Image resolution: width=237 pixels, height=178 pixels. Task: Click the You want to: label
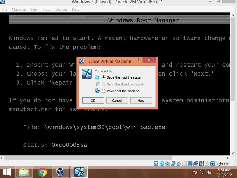click(104, 71)
